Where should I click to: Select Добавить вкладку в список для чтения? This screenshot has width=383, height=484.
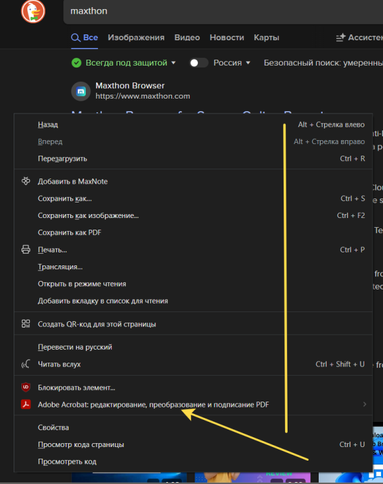tap(193, 300)
